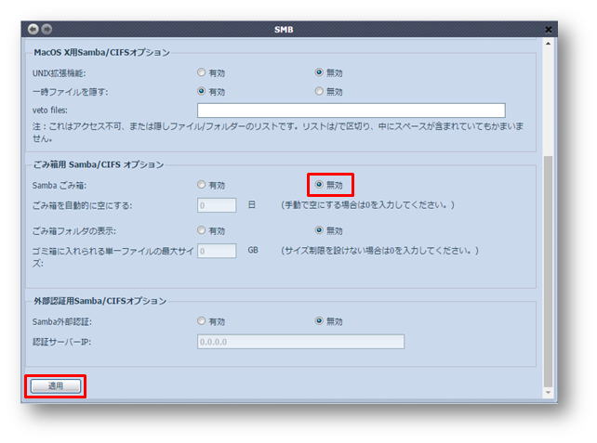Click the scrollbar up arrow
The width and height of the screenshot is (597, 443).
(x=548, y=44)
